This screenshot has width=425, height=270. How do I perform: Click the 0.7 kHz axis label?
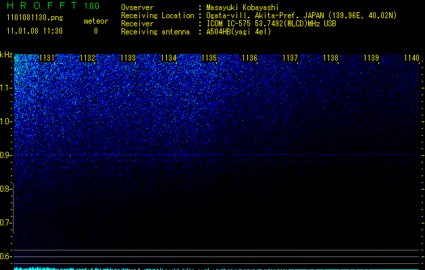[x=5, y=223]
